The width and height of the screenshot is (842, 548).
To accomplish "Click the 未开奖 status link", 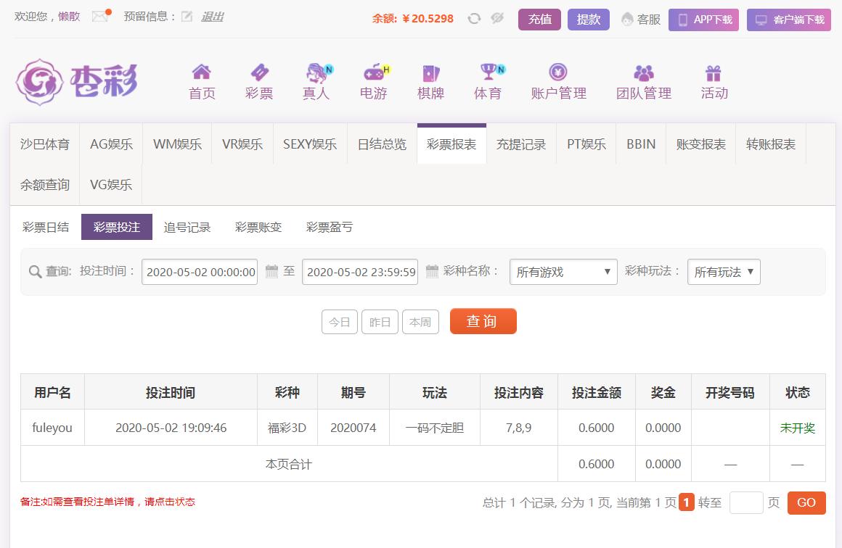I will pos(797,428).
